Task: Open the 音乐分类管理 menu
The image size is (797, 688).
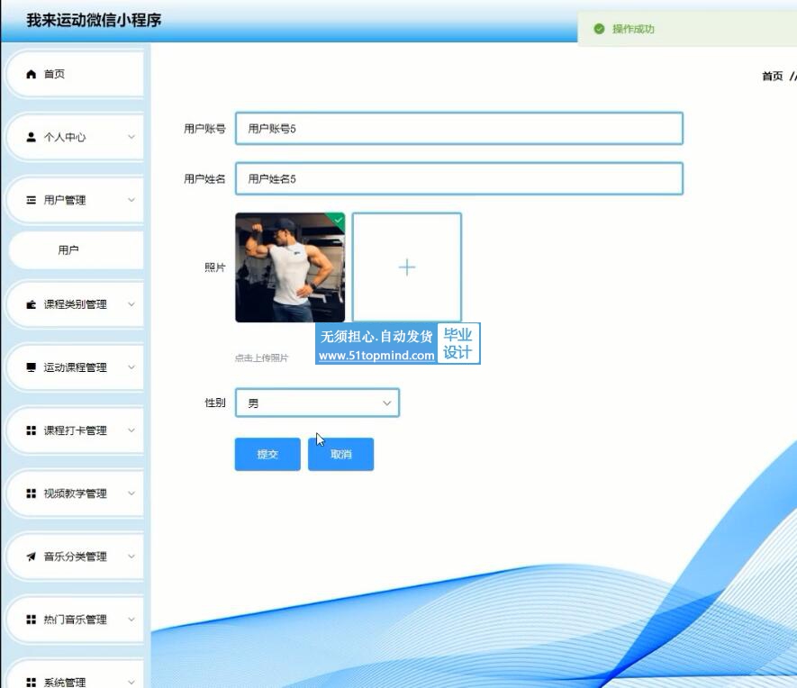Action: tap(76, 557)
